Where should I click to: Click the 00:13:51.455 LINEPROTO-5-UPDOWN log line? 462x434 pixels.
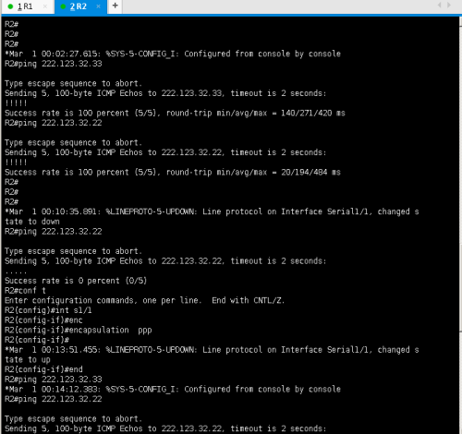tap(212, 350)
